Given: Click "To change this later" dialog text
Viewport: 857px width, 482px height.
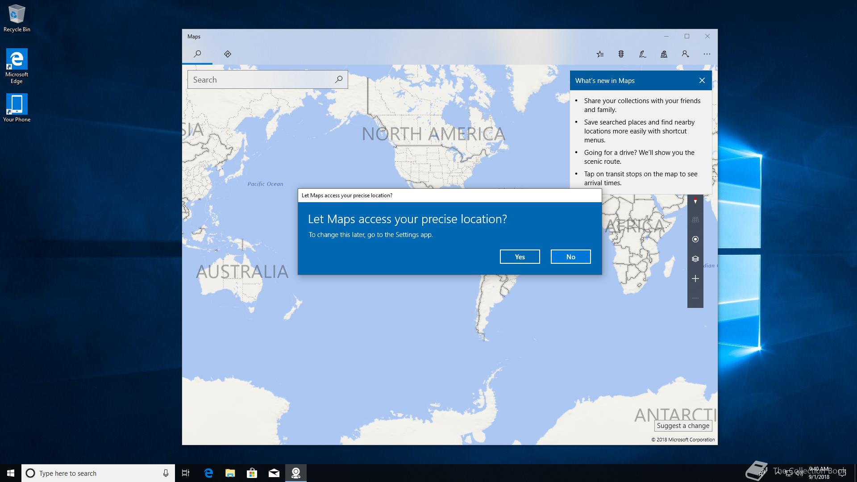Looking at the screenshot, I should coord(371,235).
